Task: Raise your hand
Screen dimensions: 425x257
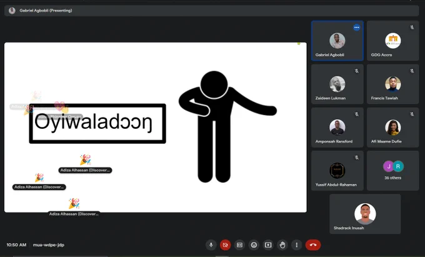Action: coord(282,245)
